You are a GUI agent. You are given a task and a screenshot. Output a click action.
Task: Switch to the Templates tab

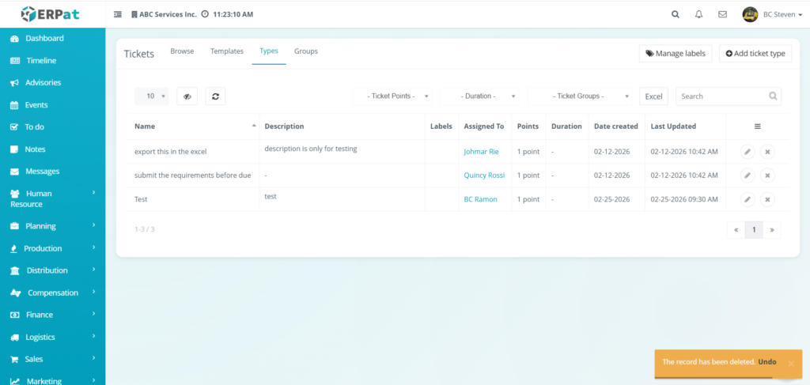(x=226, y=51)
